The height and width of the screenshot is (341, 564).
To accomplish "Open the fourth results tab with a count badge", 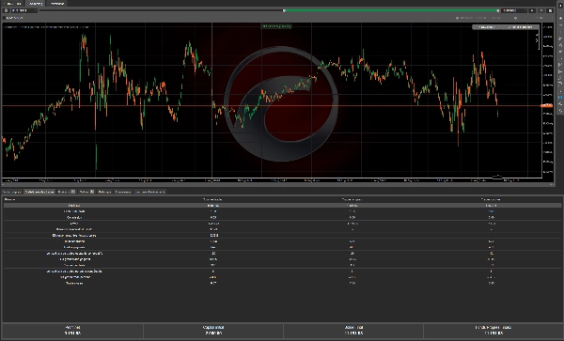I will coord(86,192).
